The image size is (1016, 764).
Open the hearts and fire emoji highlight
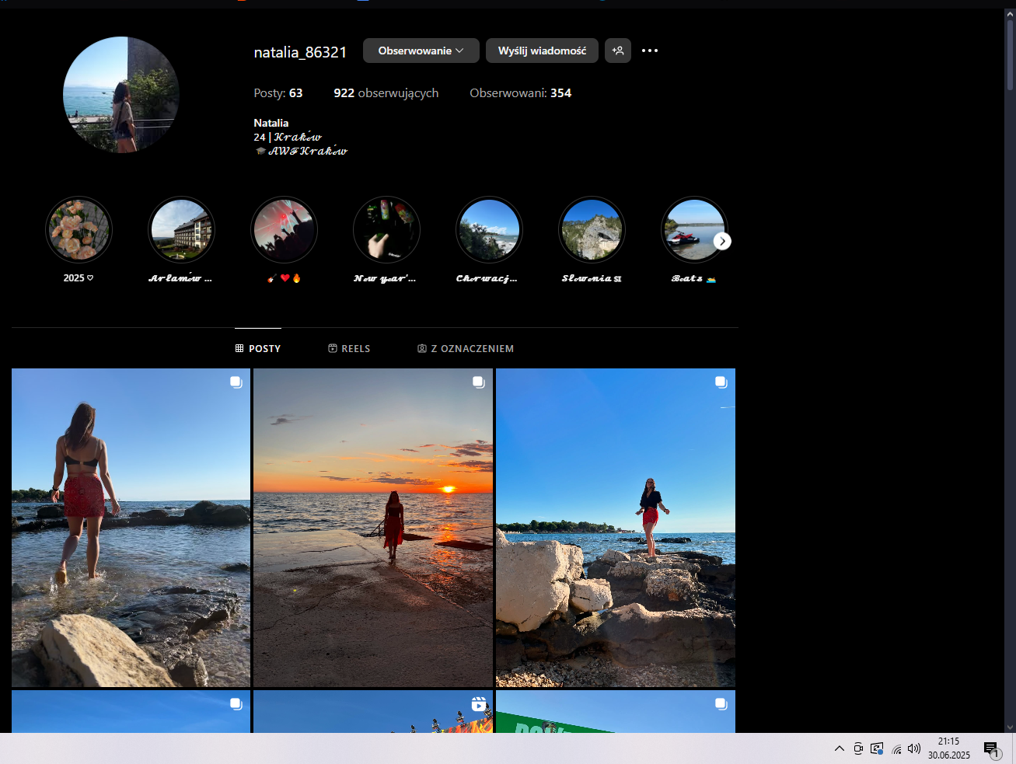[284, 230]
